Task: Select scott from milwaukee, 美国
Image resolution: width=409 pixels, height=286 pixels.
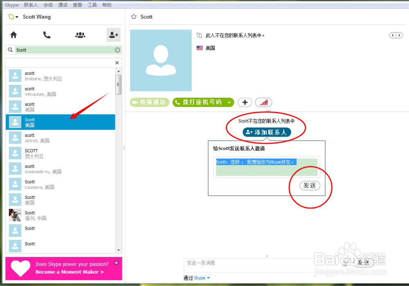Action: (x=61, y=91)
